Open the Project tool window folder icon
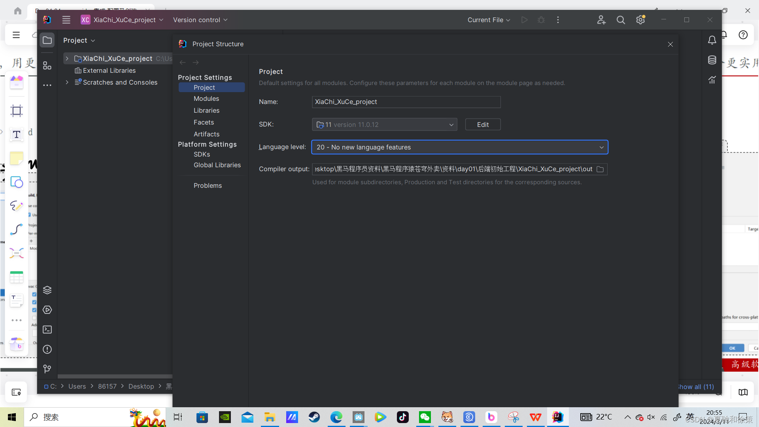 [47, 40]
